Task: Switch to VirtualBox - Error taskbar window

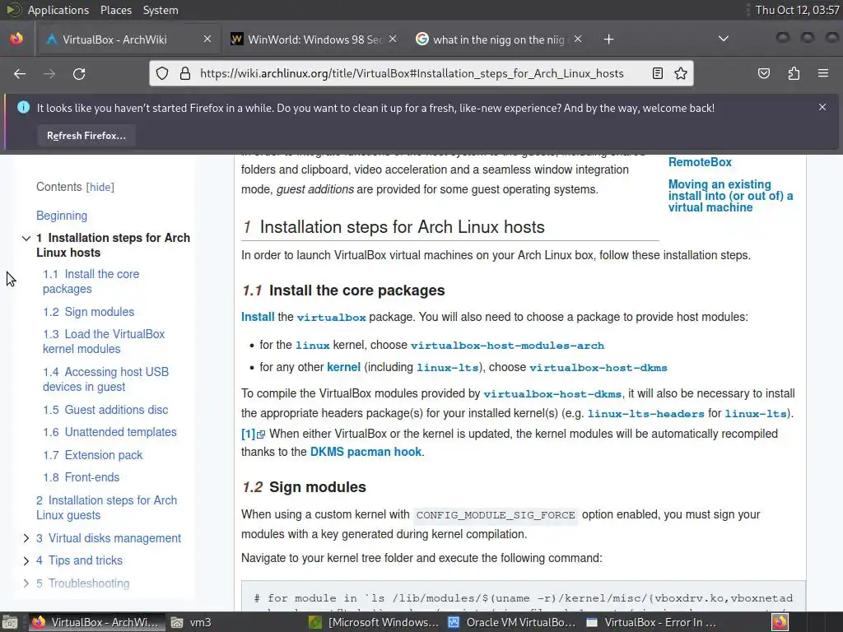Action: coord(651,622)
